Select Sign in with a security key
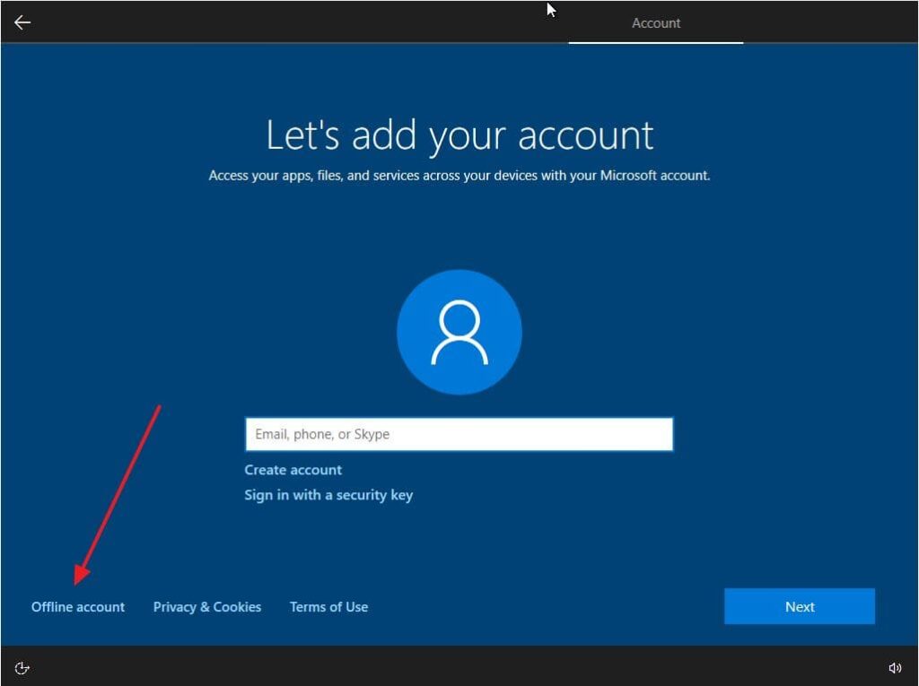Viewport: 919px width, 686px height. [328, 495]
